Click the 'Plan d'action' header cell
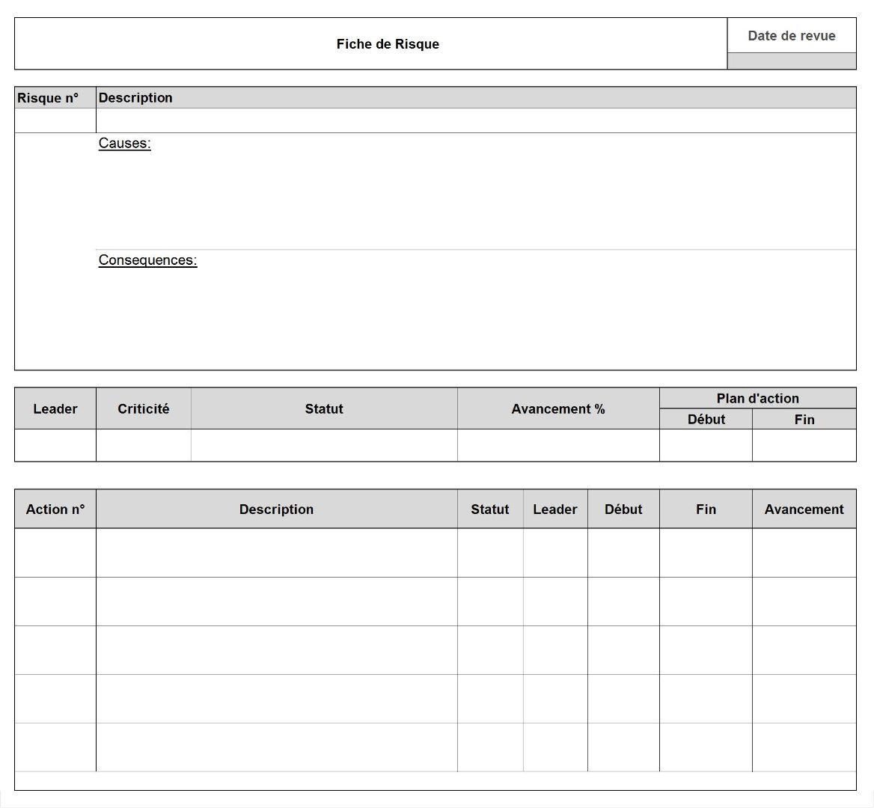874x808 pixels. (757, 399)
